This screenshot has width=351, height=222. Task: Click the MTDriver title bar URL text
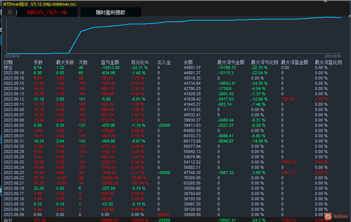tap(59, 4)
